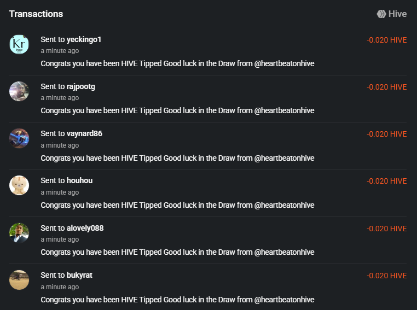Click houhou's cat avatar
Viewport: 417px width, 310px height.
click(x=19, y=185)
